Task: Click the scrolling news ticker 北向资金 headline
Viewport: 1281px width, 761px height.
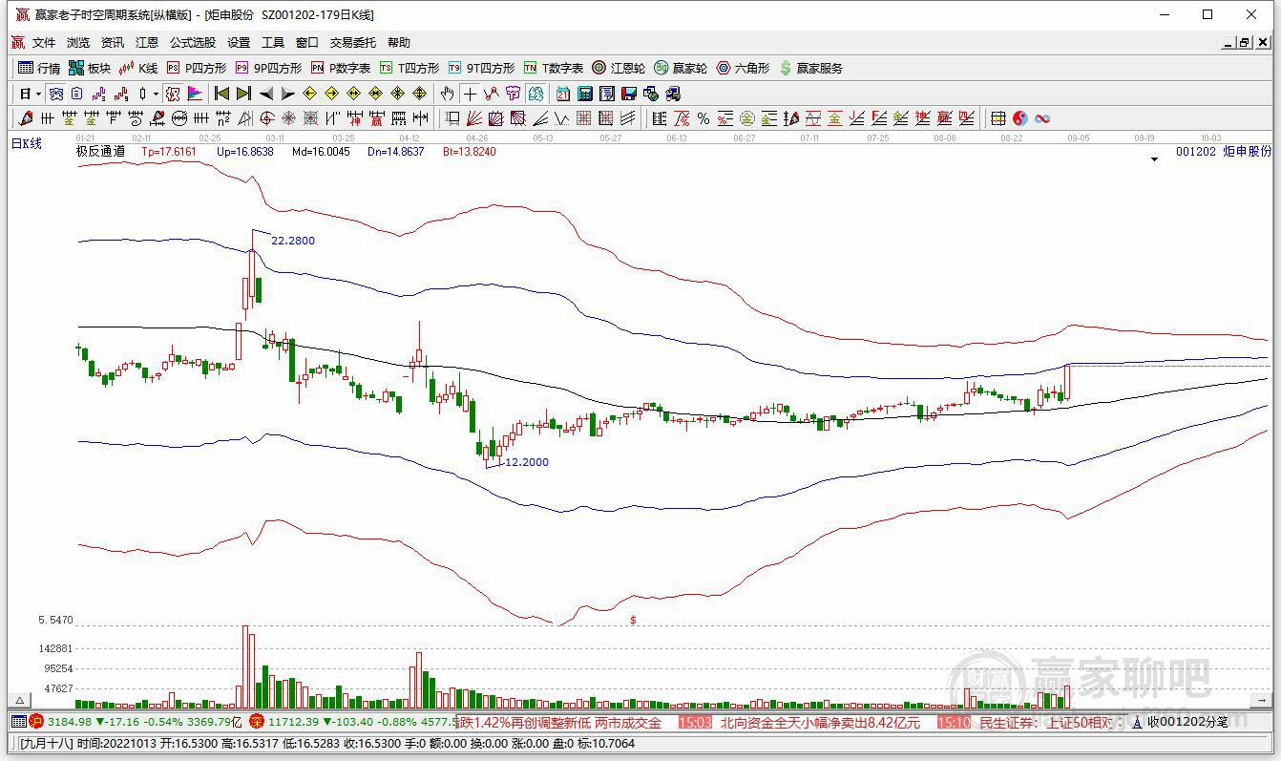Action: point(821,723)
